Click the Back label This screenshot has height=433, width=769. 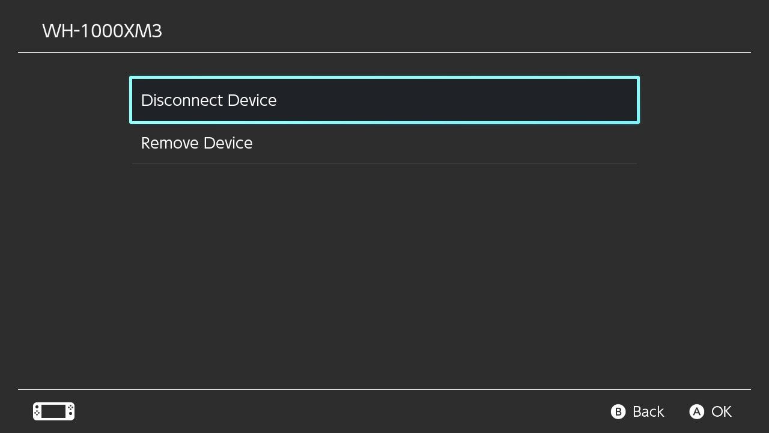pyautogui.click(x=647, y=411)
